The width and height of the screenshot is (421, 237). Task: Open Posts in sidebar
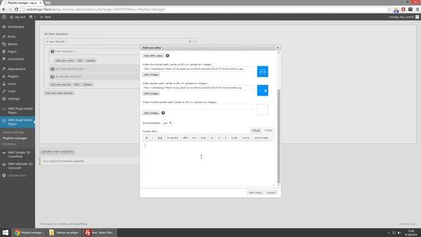pos(12,37)
